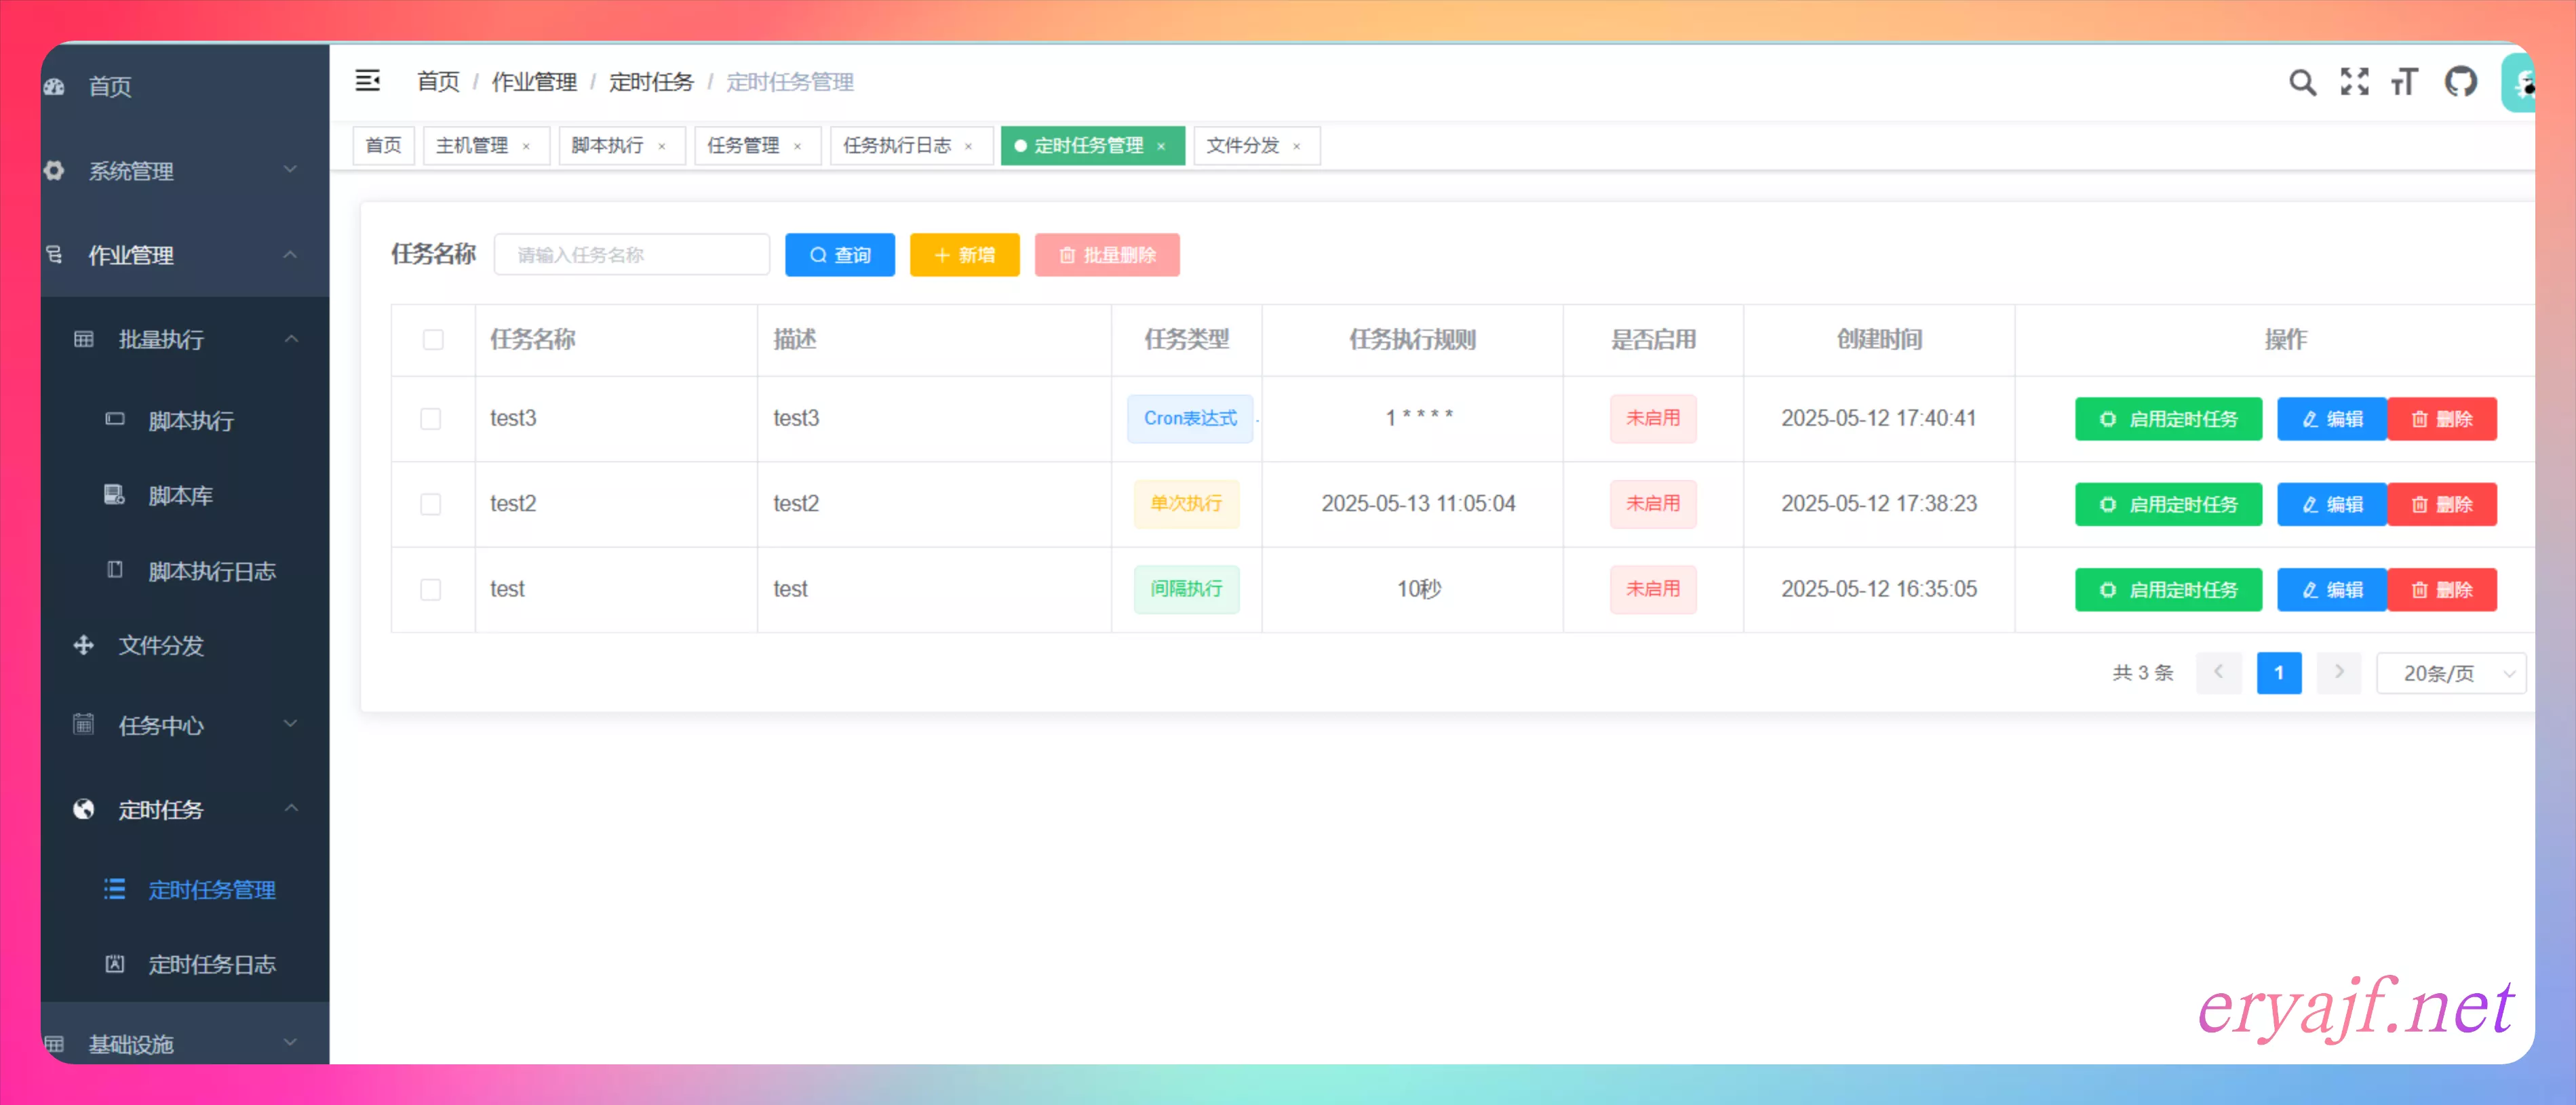
Task: Enable scheduled task for test3
Action: tap(2168, 419)
